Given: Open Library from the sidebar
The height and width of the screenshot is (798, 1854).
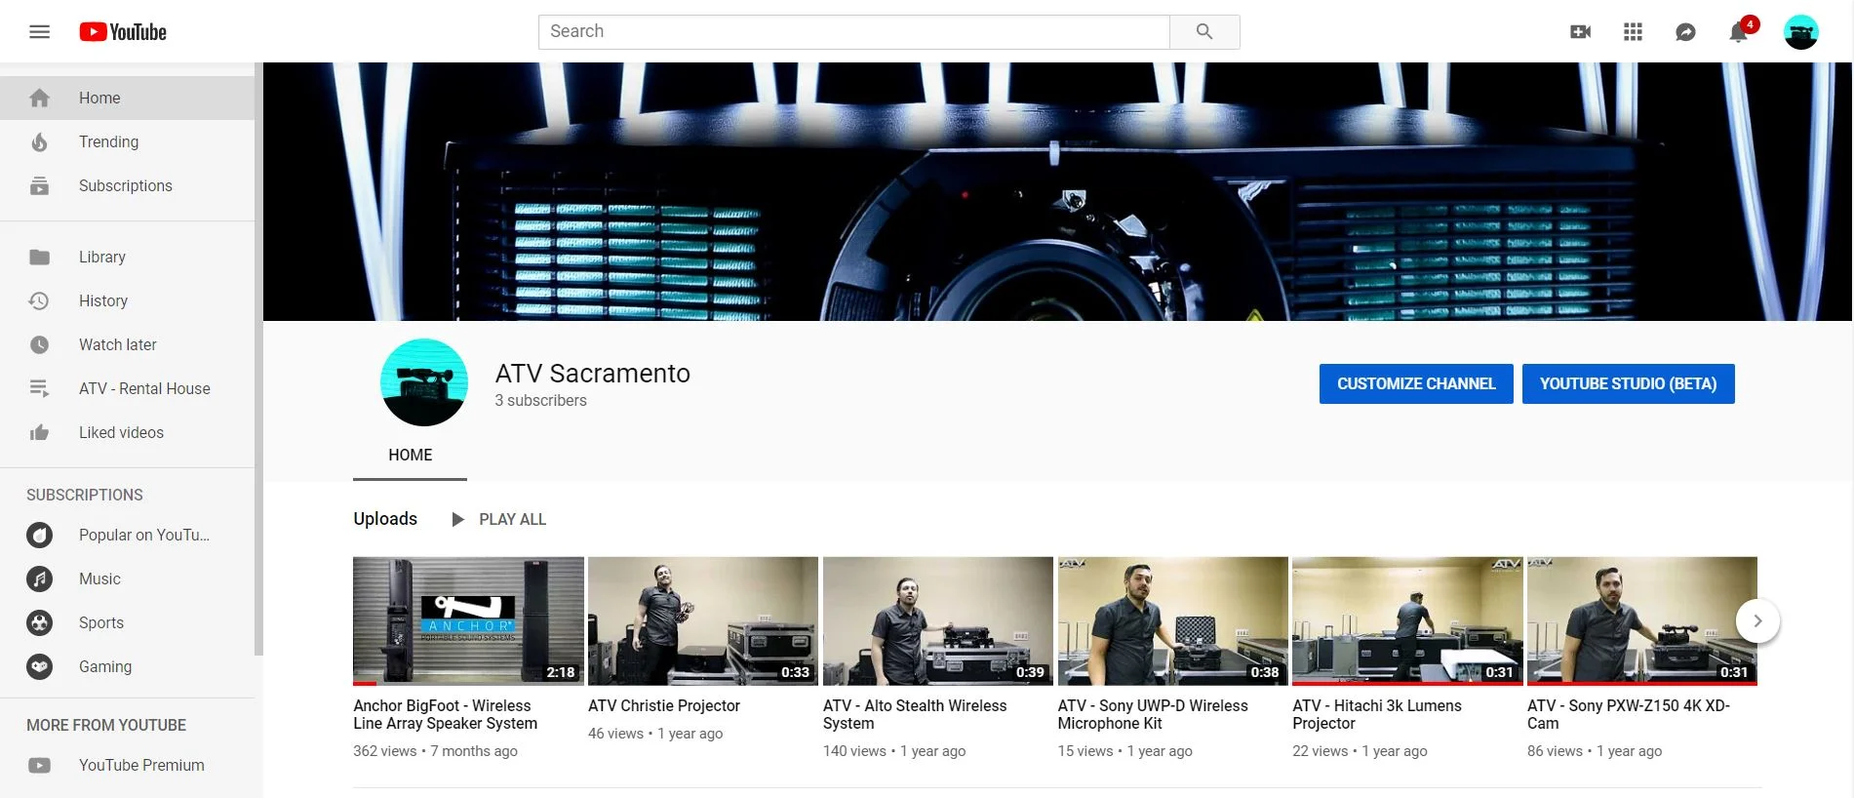Looking at the screenshot, I should tap(127, 257).
